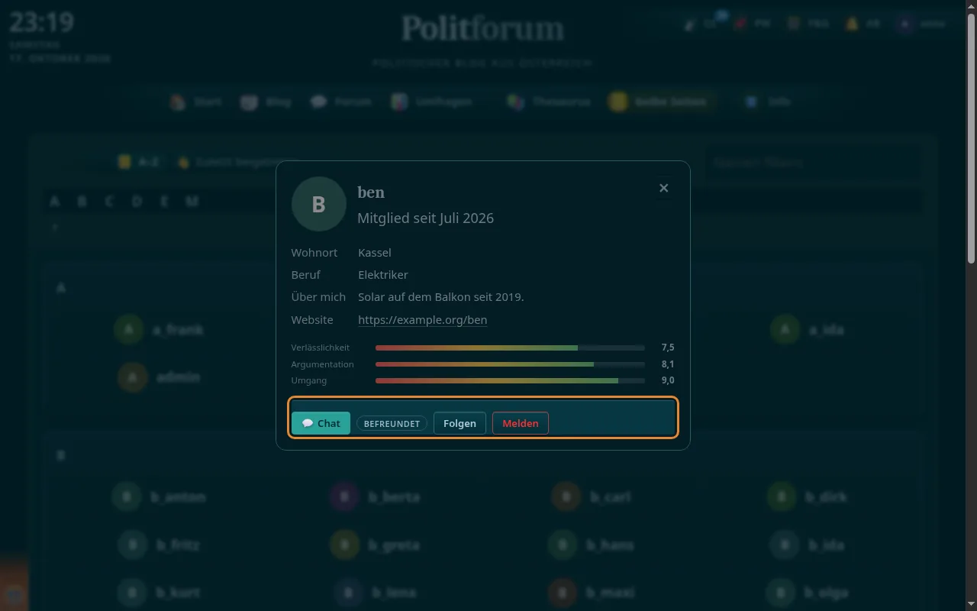Open Forum in the navigation bar
The height and width of the screenshot is (611, 977).
pos(341,102)
